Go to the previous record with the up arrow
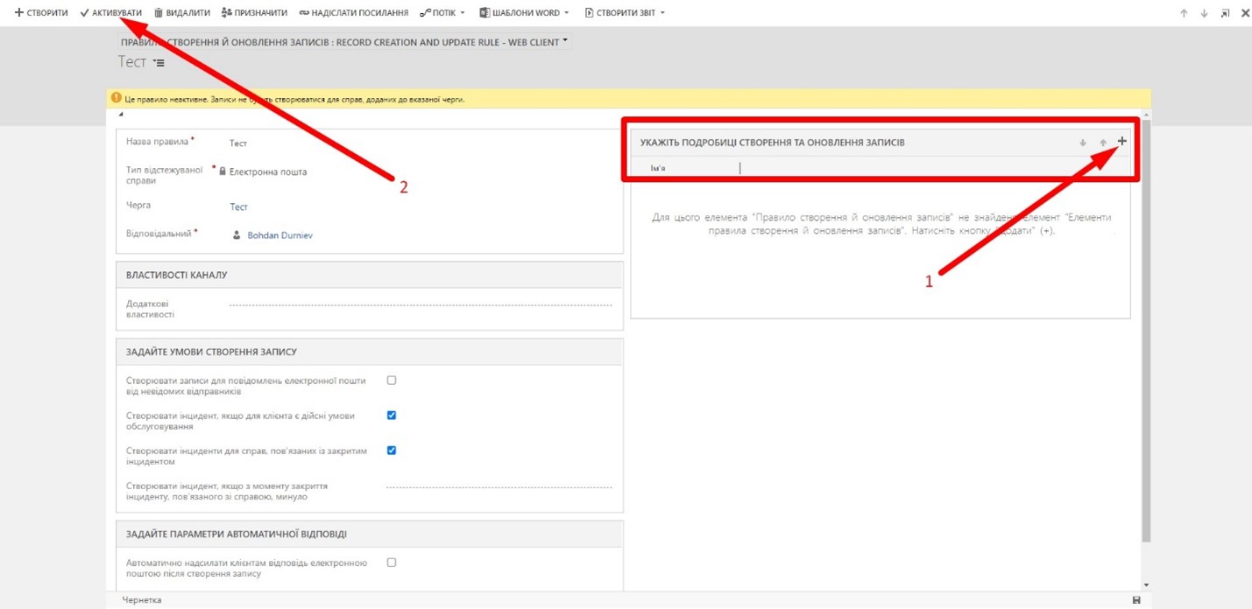 (1184, 13)
